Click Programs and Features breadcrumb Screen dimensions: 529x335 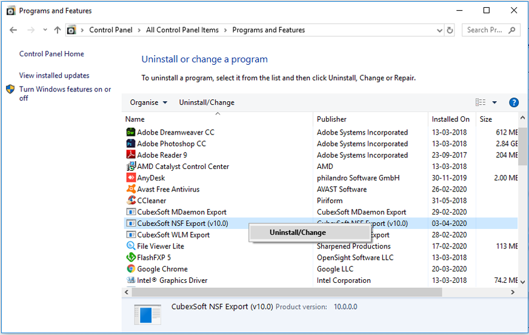[x=268, y=30]
